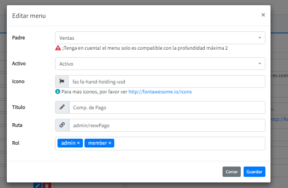Click the link chain icon beside Ruta
Image resolution: width=288 pixels, height=188 pixels.
pyautogui.click(x=62, y=125)
